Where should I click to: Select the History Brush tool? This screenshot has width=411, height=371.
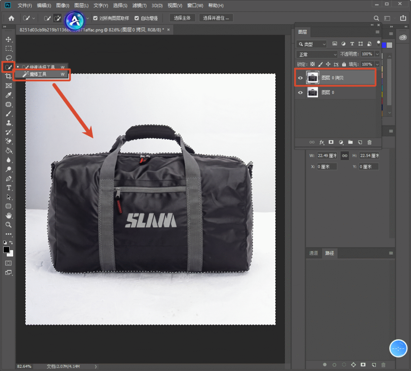(x=8, y=132)
